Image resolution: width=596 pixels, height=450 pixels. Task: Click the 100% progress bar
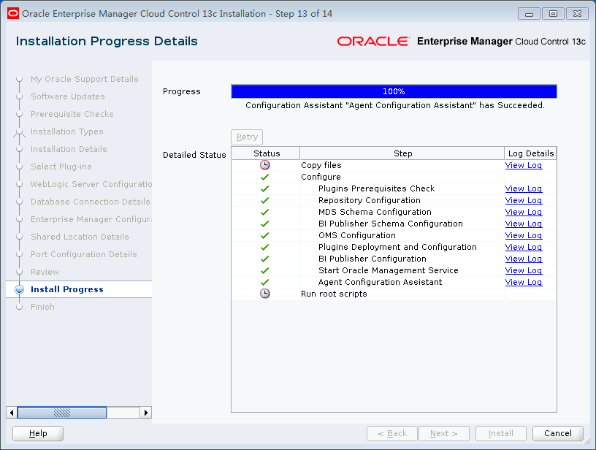[x=394, y=91]
